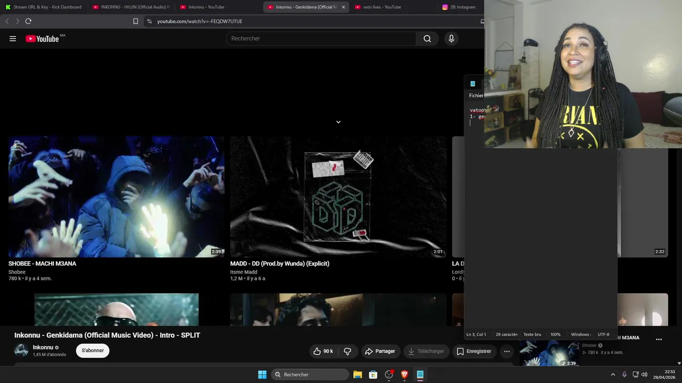Open more actions with the three-dot button
The height and width of the screenshot is (383, 682).
[507, 351]
